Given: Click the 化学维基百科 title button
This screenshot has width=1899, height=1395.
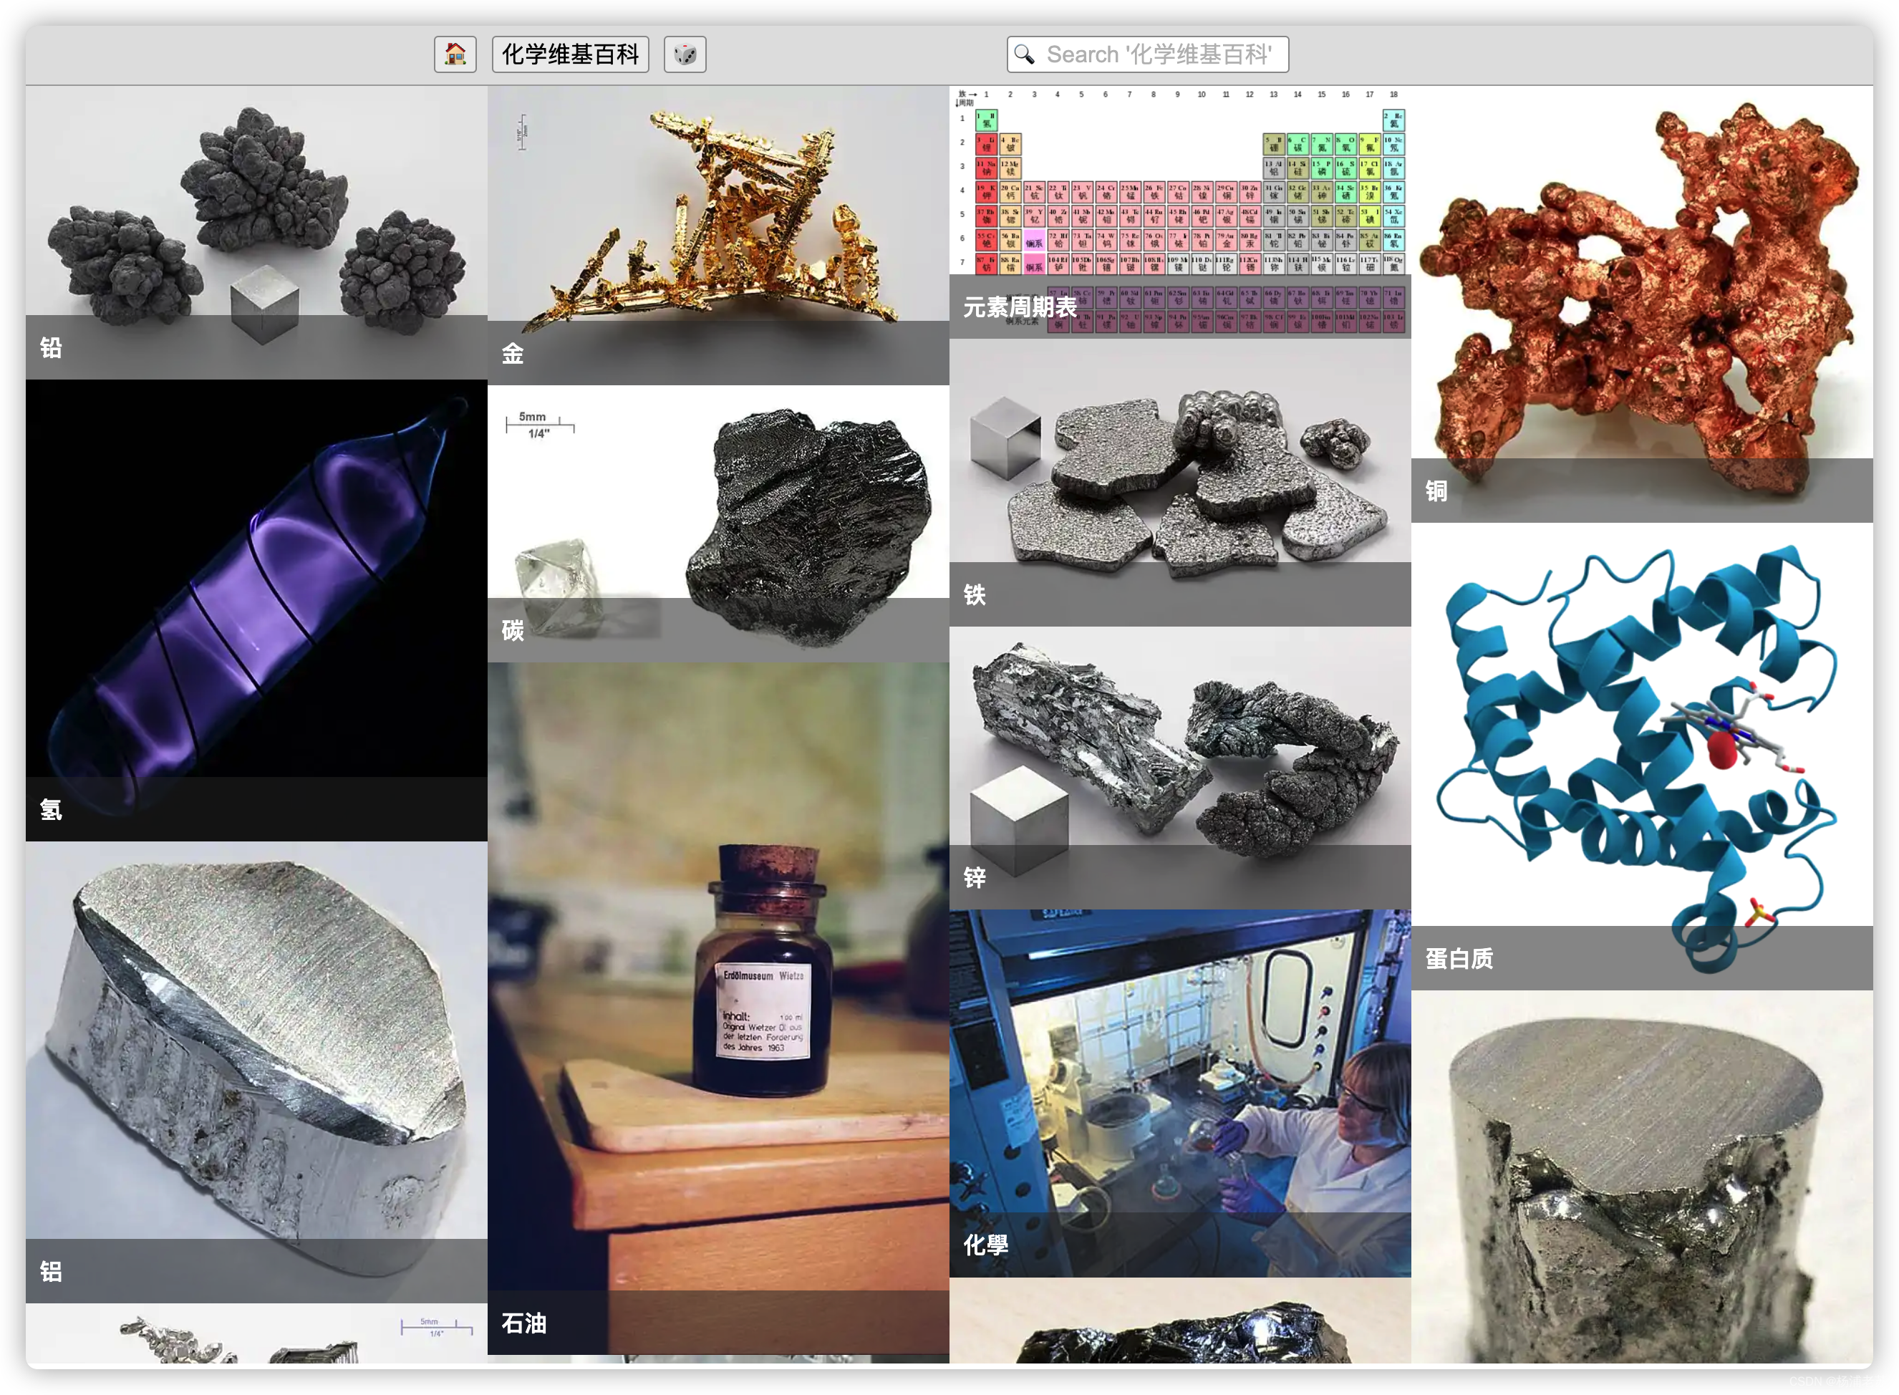Looking at the screenshot, I should click(x=570, y=55).
